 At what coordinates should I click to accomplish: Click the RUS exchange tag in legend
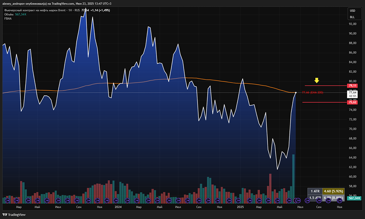click(77, 10)
